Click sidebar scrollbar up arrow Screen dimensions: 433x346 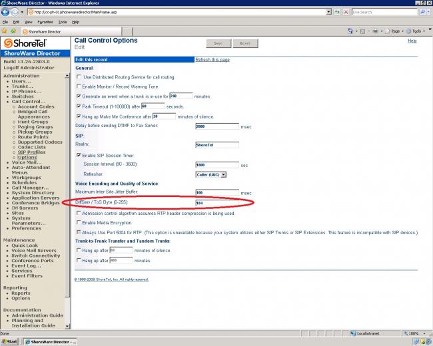67,76
